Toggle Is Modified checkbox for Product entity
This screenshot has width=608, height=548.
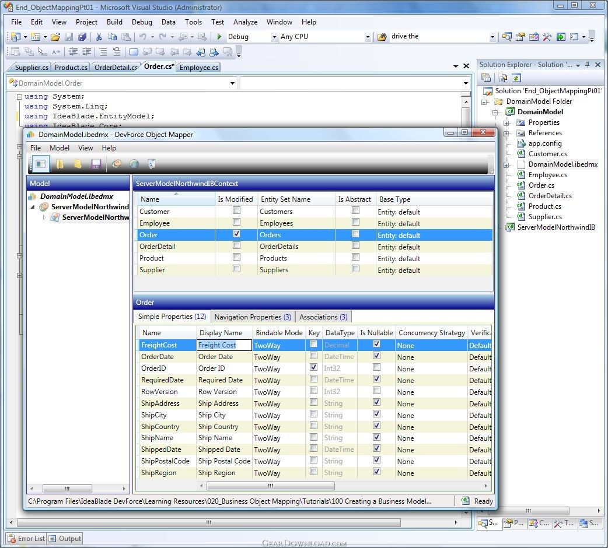(236, 257)
